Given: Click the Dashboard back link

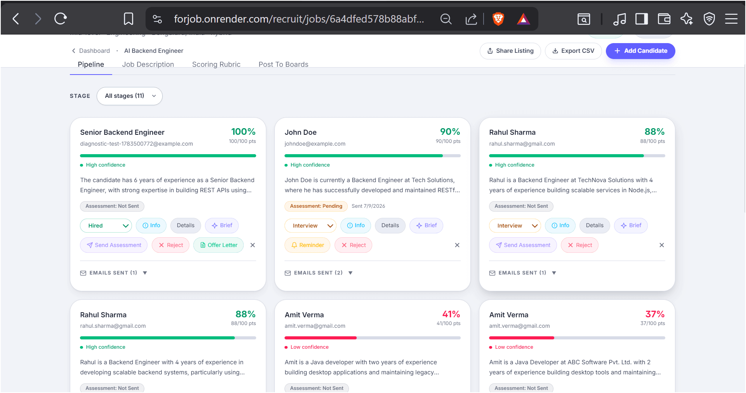Looking at the screenshot, I should (91, 51).
